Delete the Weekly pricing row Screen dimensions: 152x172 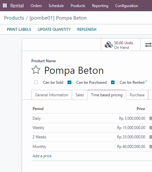click(x=150, y=128)
